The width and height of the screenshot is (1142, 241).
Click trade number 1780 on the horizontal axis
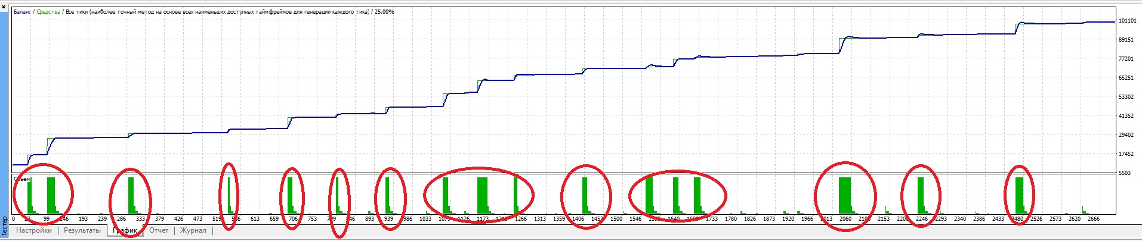pyautogui.click(x=731, y=219)
